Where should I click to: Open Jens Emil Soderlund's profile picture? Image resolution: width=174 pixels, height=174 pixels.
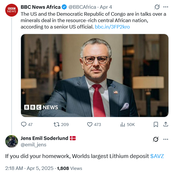(x=12, y=141)
